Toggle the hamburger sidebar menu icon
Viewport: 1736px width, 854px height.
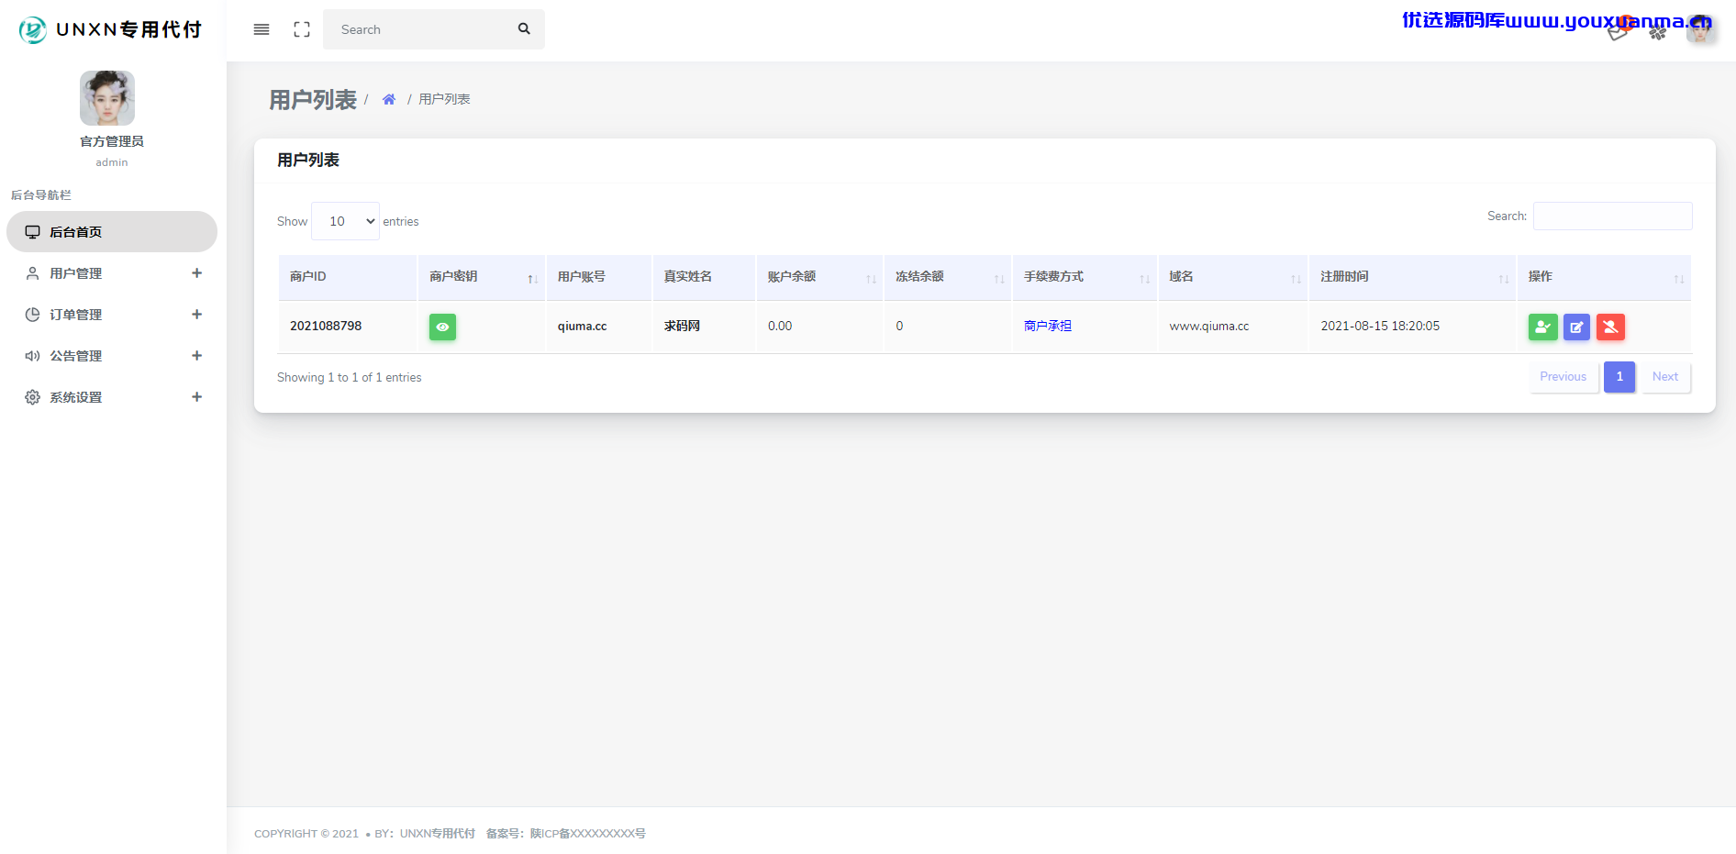pyautogui.click(x=262, y=29)
